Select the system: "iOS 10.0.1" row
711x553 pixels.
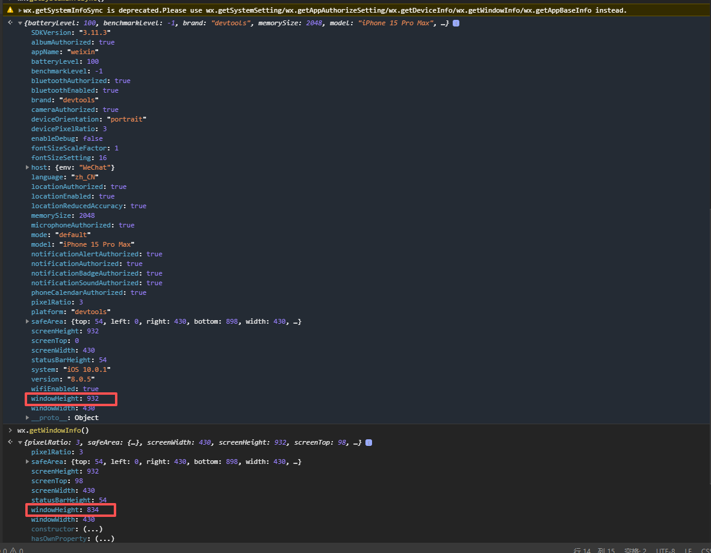[70, 369]
